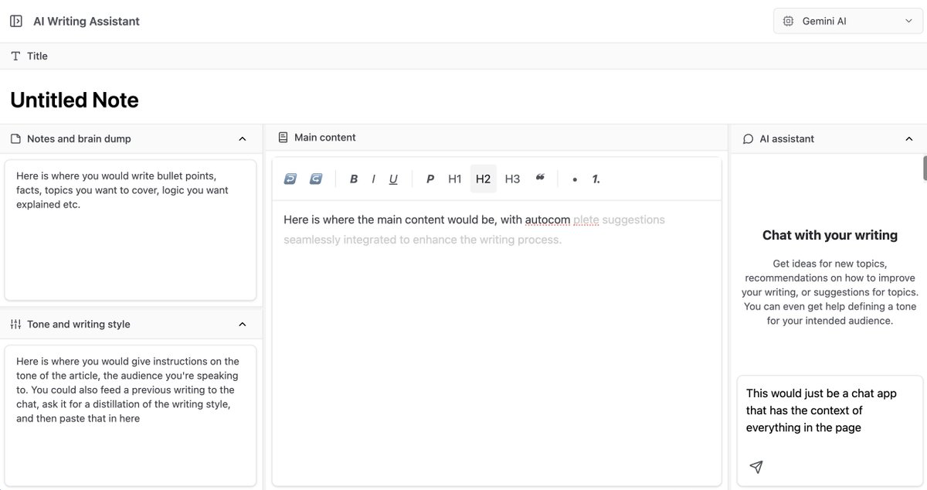This screenshot has height=490, width=927.
Task: Click the sliders icon beside Tone and writing style
Action: pos(15,325)
